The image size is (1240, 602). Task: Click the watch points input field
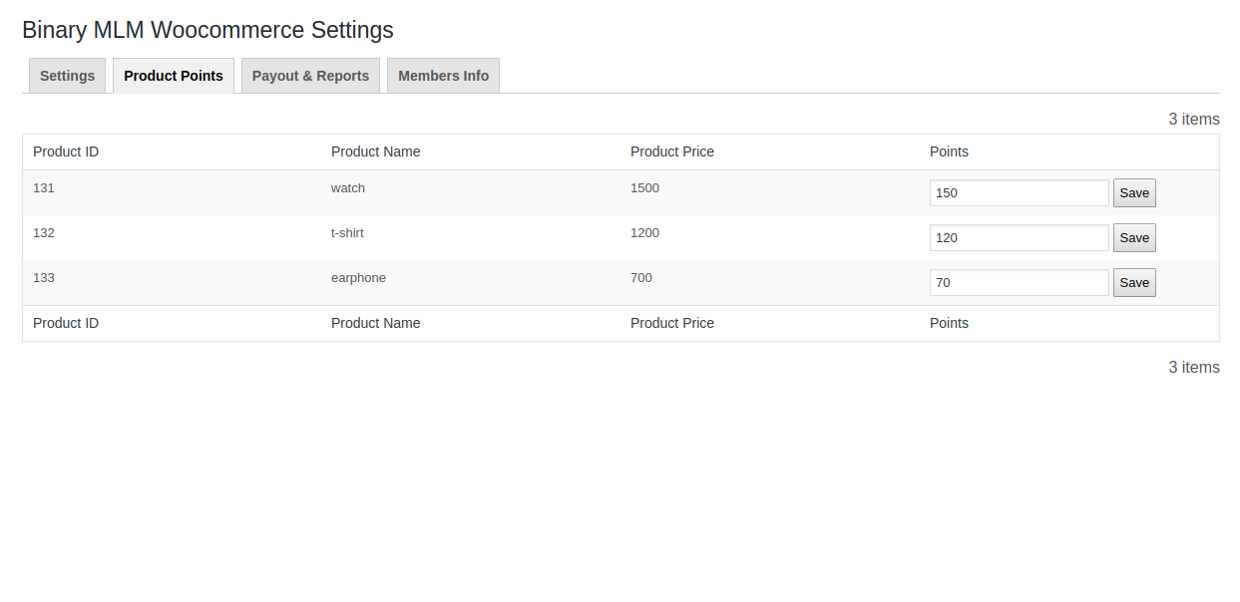click(1019, 193)
